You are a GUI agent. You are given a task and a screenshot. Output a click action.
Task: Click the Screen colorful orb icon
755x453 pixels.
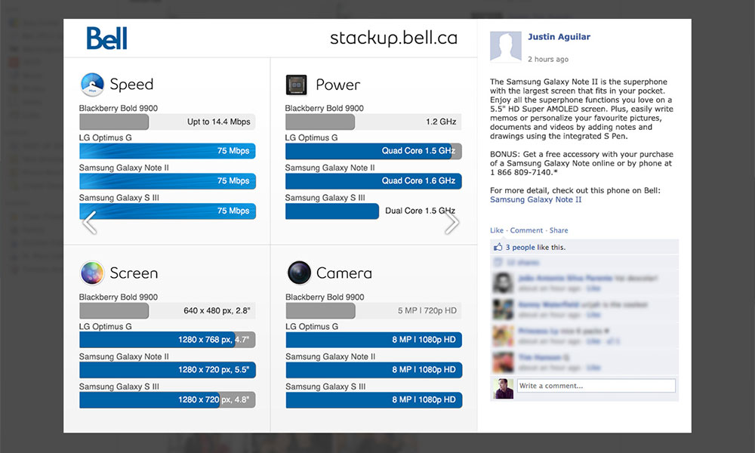point(92,273)
